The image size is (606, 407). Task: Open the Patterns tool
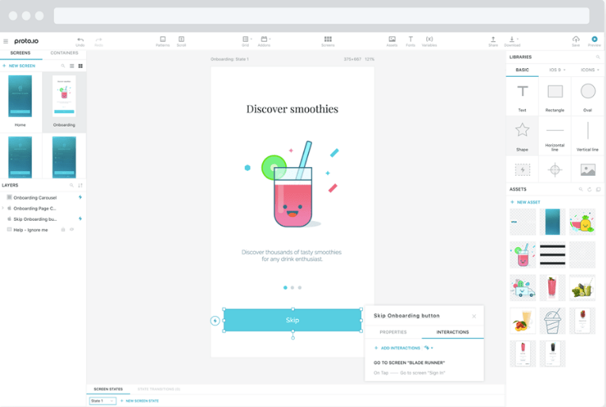point(162,41)
